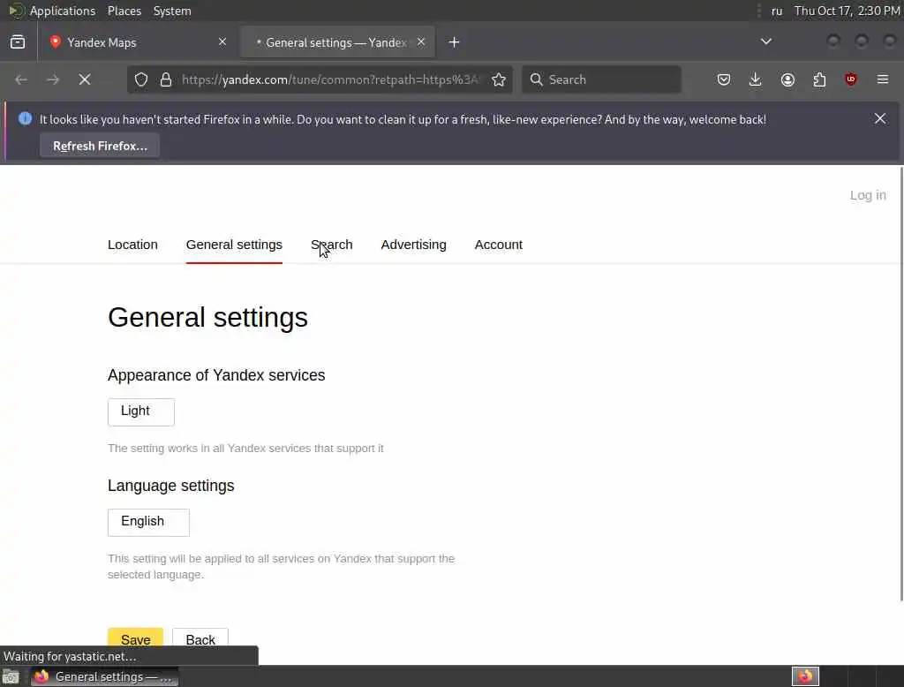Expand the list all tabs chevron

[x=766, y=42]
